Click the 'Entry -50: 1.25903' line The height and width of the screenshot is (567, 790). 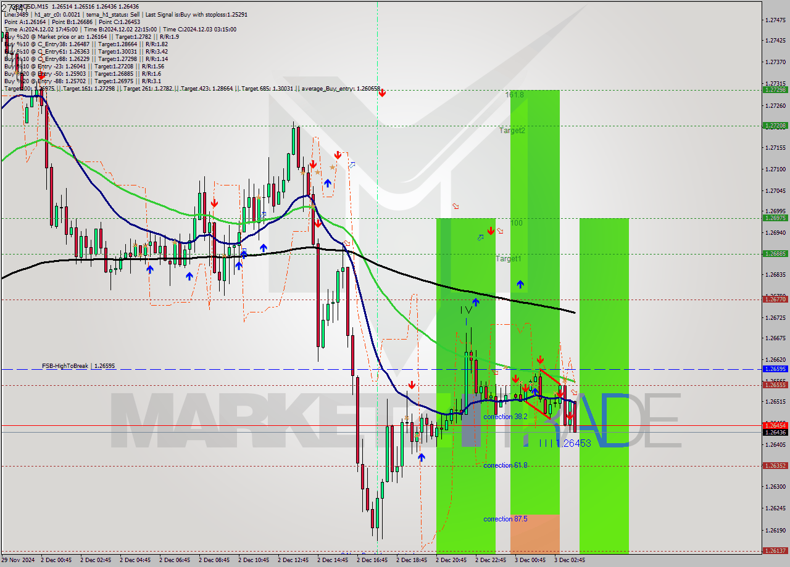tap(83, 73)
